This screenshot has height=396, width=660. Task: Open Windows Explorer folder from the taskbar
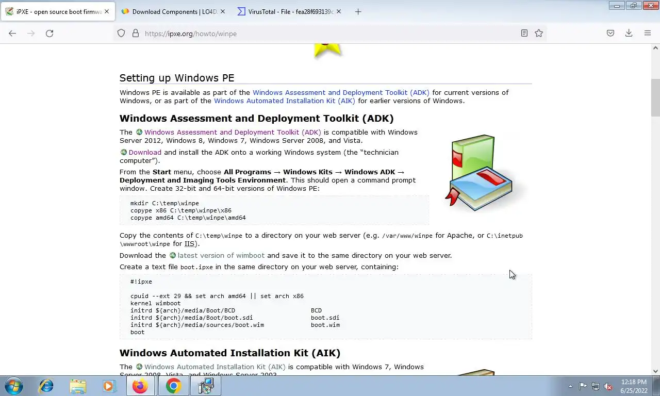(x=78, y=386)
